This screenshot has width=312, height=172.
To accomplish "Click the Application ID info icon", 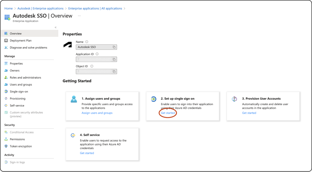I will (x=97, y=54).
